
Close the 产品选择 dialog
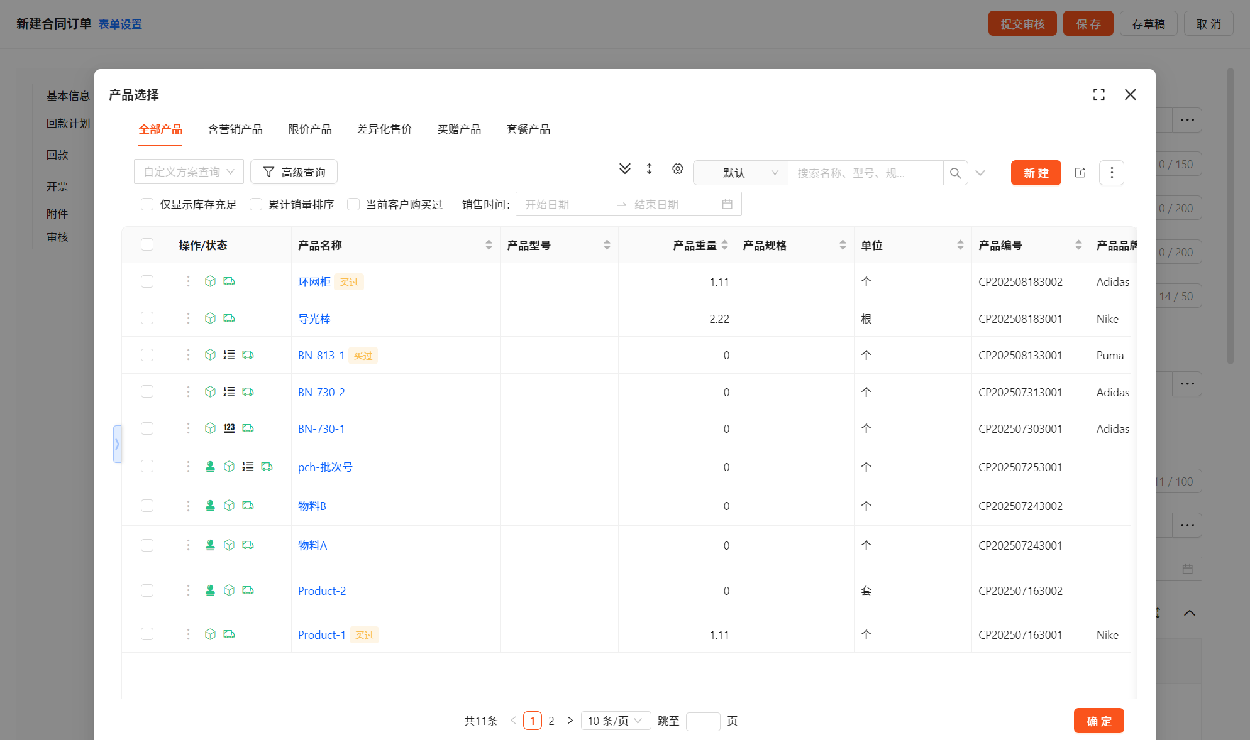click(x=1130, y=95)
